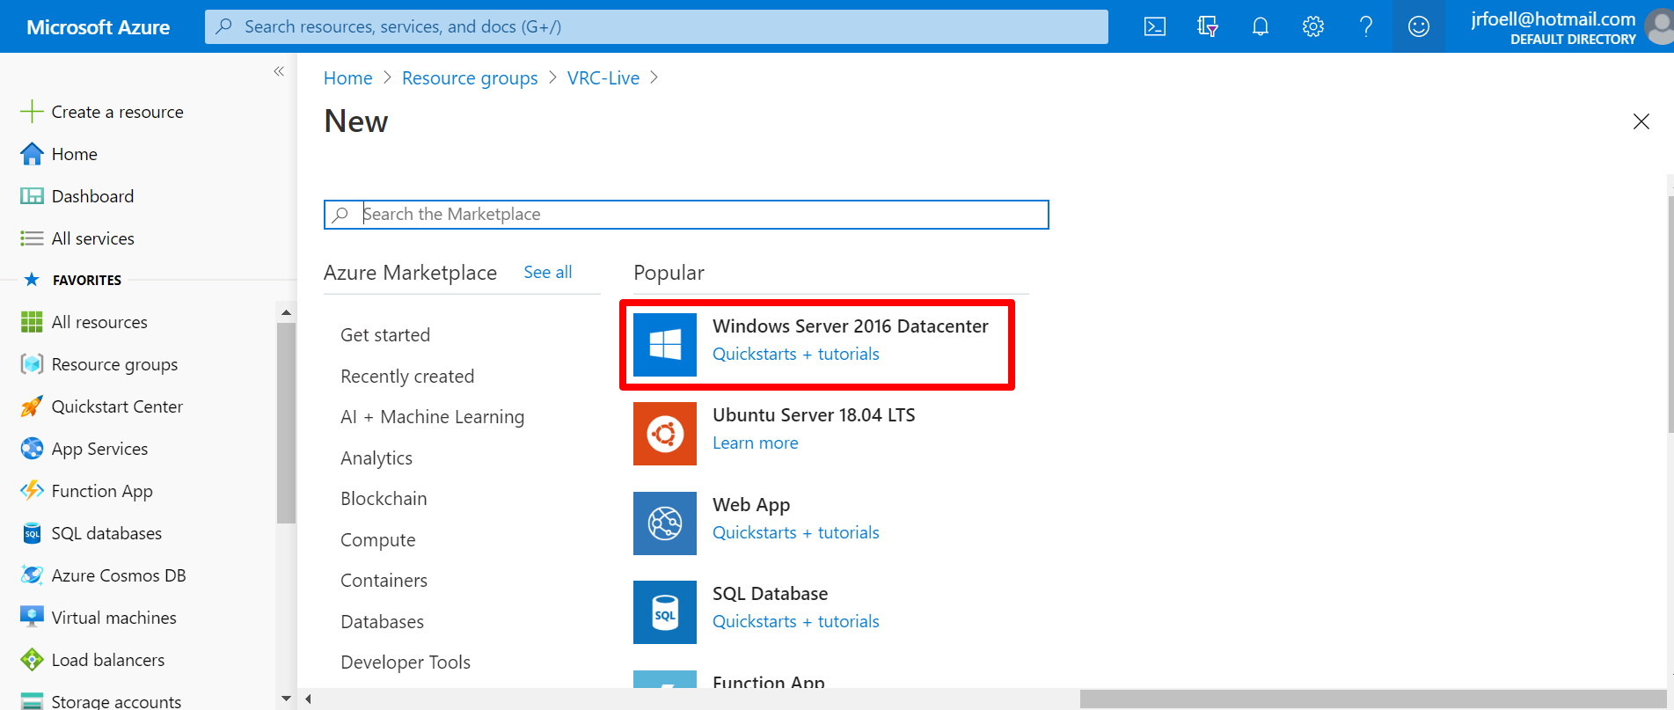
Task: Click the All services label
Action: coord(93,238)
